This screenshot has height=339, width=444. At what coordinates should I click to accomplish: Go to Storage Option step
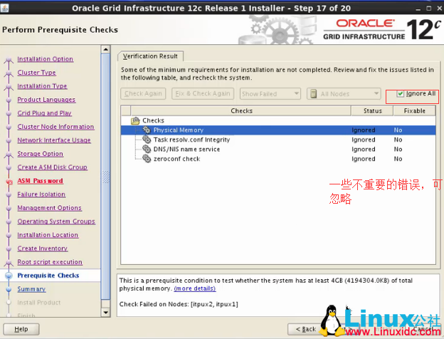click(x=41, y=154)
